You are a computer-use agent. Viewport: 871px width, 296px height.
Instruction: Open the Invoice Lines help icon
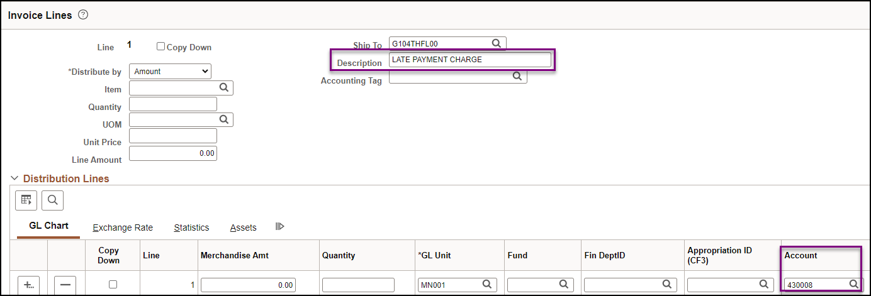pyautogui.click(x=83, y=15)
